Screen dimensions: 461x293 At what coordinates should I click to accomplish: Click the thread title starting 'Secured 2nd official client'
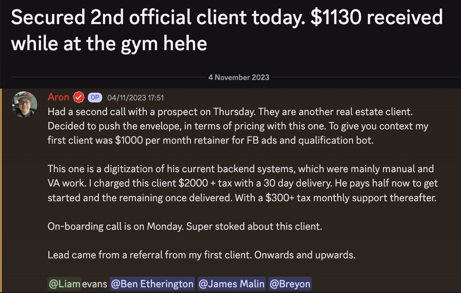tap(227, 30)
